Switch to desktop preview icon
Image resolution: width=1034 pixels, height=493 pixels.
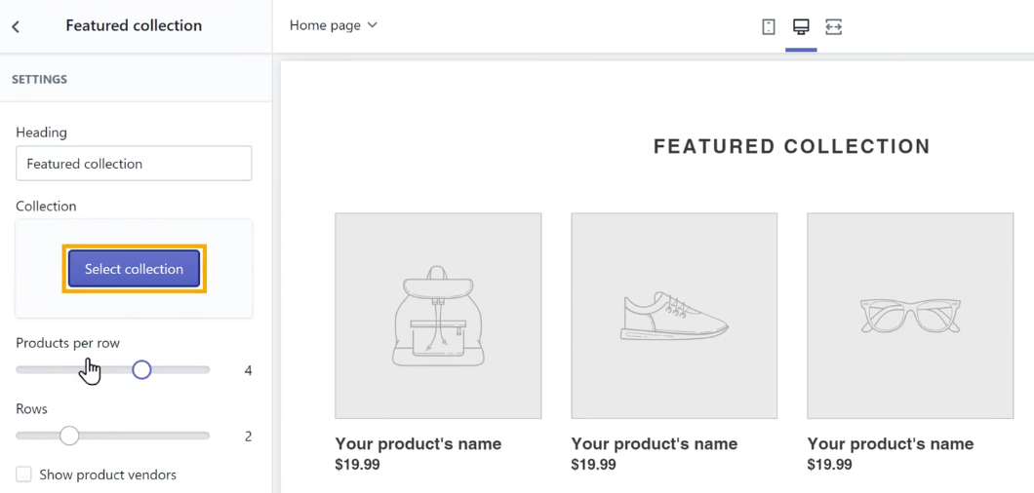[x=801, y=26]
